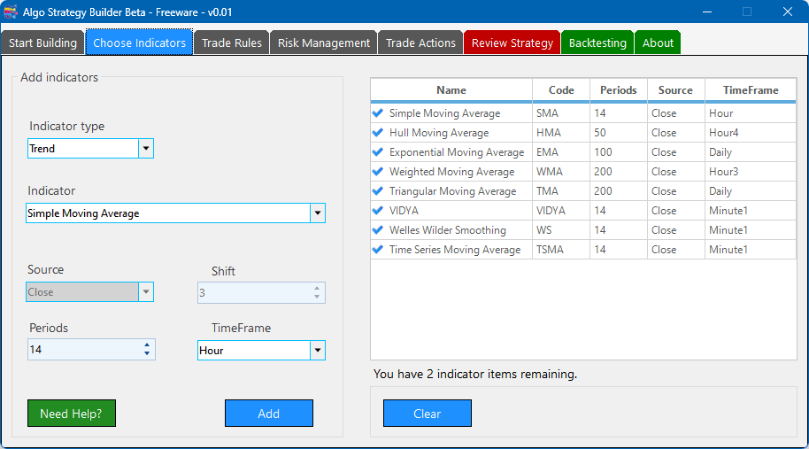Click the green Need Help? button
This screenshot has width=809, height=449.
(71, 414)
